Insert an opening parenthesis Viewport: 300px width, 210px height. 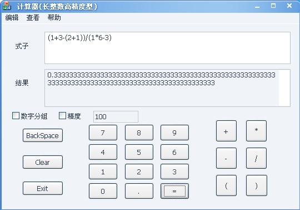[226, 185]
